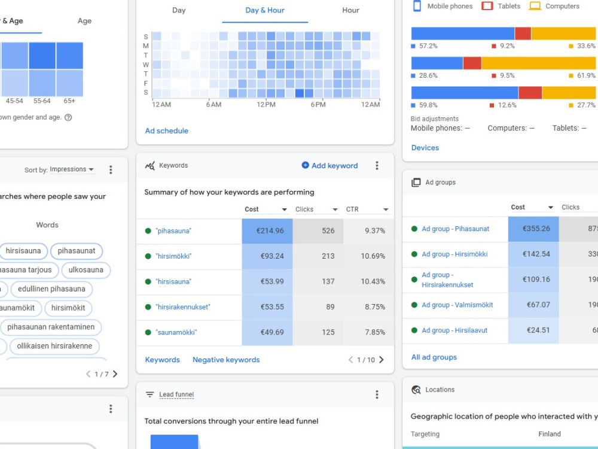Image resolution: width=598 pixels, height=449 pixels.
Task: Click green status dot for "saunamökki"
Action: [148, 332]
